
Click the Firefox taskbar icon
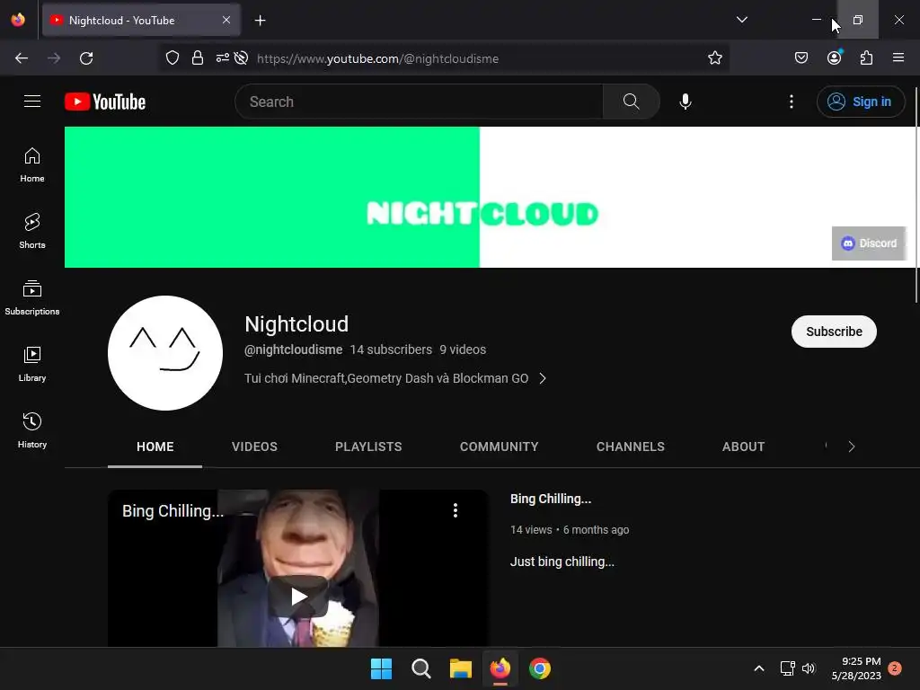tap(500, 668)
